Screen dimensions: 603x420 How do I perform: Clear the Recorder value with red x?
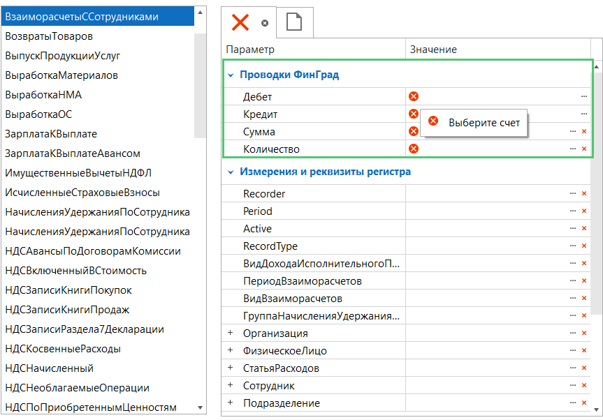(584, 194)
